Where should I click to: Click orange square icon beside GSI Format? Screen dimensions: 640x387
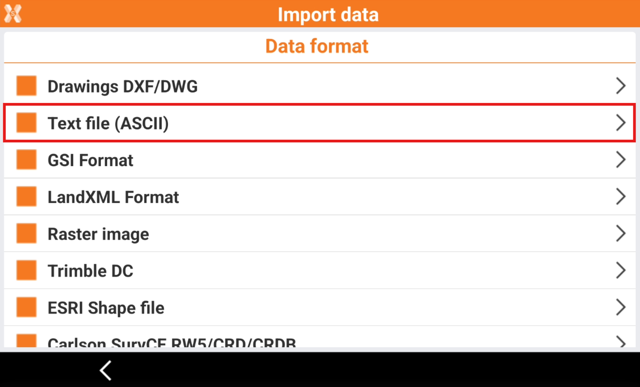27,160
